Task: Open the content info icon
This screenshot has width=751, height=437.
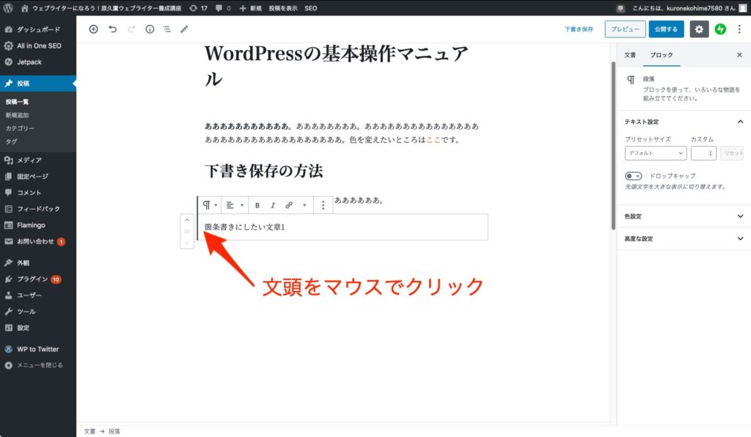Action: point(150,29)
